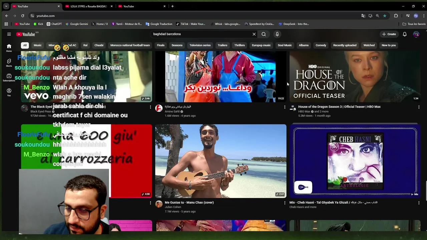
Task: Go back with the browser back arrow
Action: click(7, 16)
